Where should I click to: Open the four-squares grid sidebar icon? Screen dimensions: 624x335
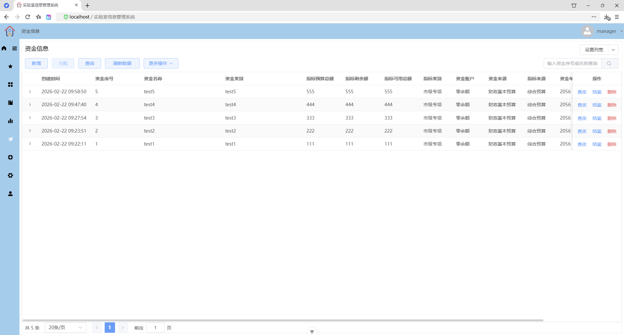pos(10,84)
